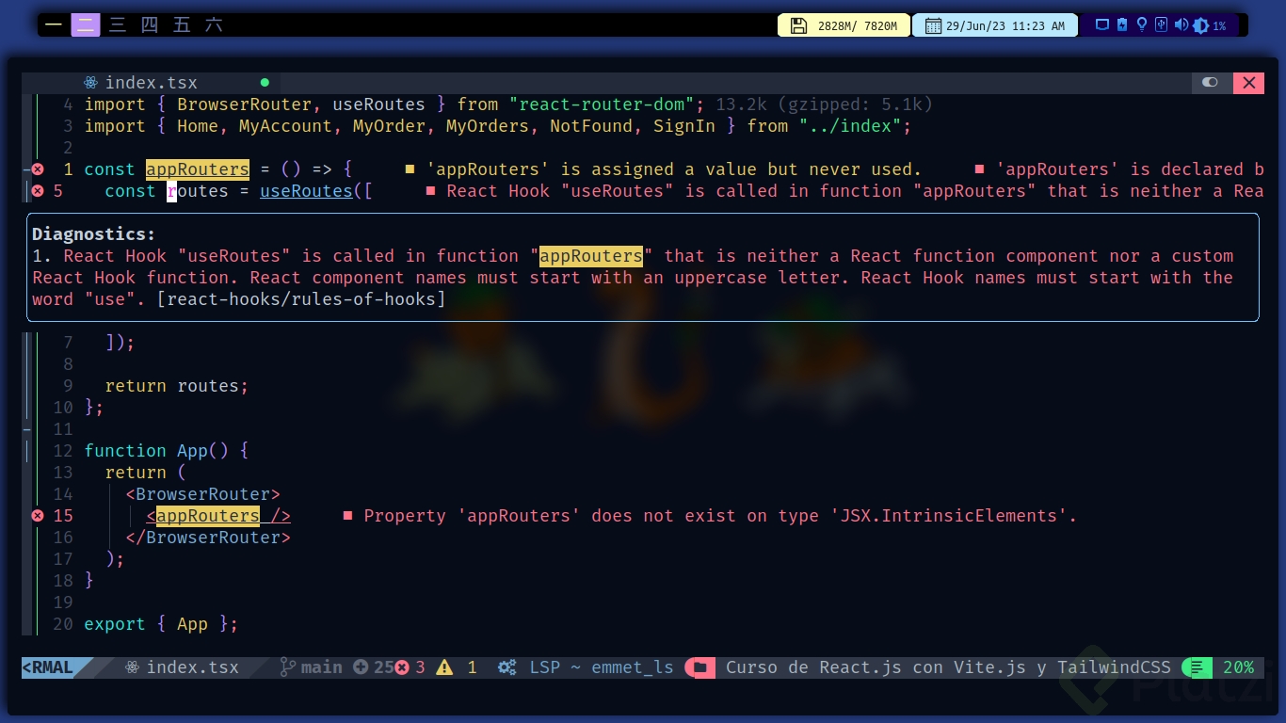Click the USB device icon in the system tray
1286x723 pixels.
1161,25
